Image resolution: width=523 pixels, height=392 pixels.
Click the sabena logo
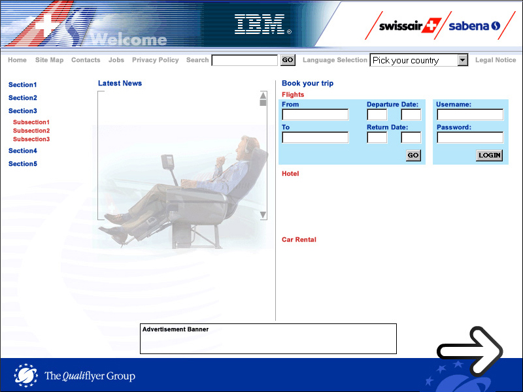click(x=475, y=26)
